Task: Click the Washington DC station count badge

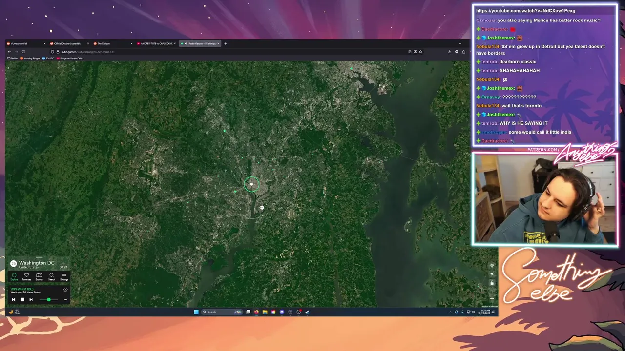Action: click(x=14, y=264)
